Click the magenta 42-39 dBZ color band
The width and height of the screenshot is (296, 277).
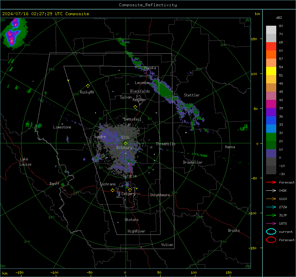tap(271, 104)
